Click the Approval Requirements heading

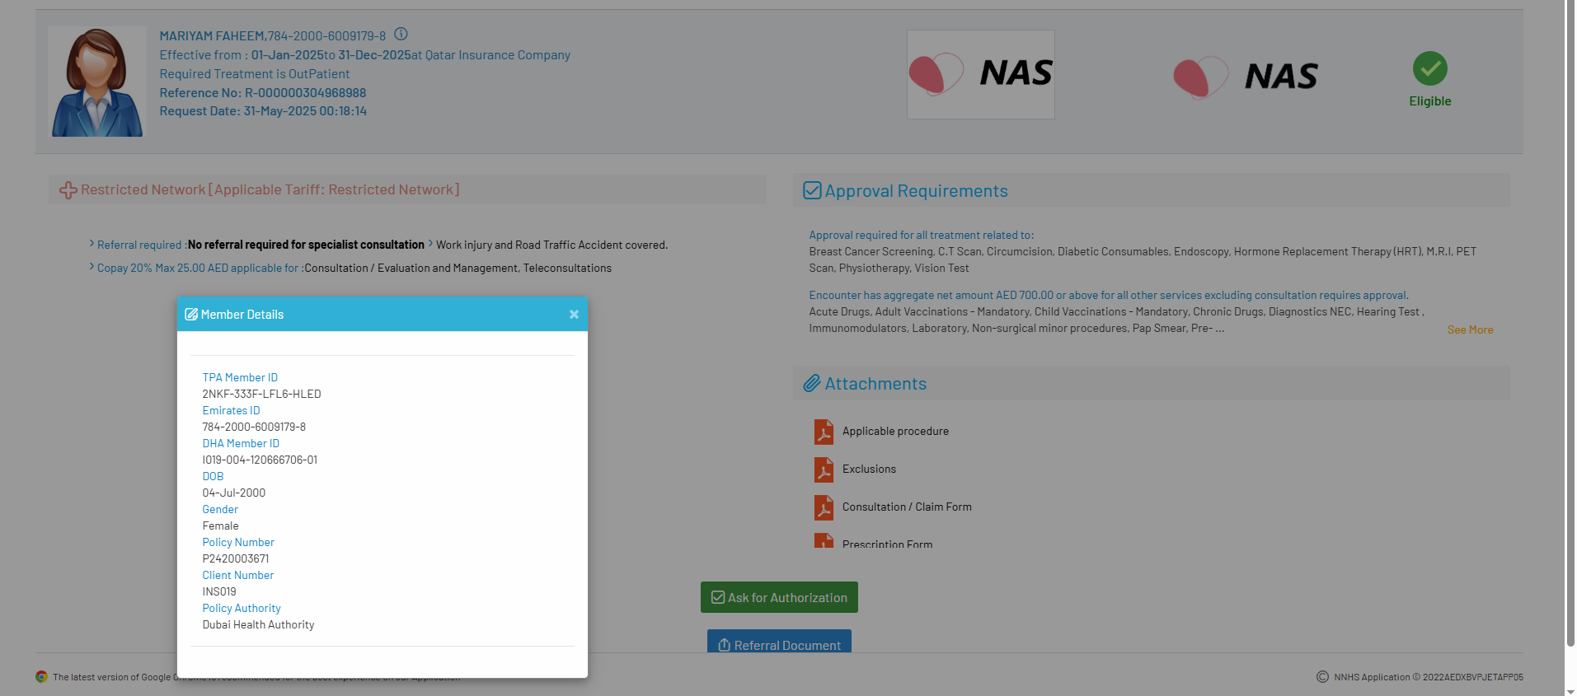tap(916, 191)
